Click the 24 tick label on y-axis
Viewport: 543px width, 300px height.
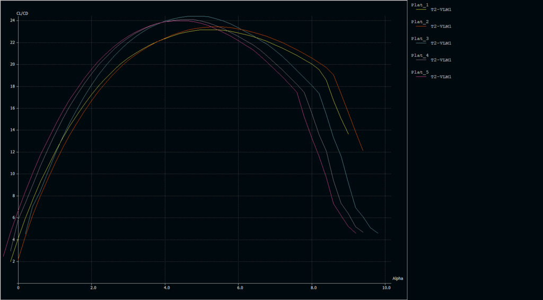[13, 21]
